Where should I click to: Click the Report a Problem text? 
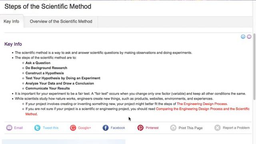[236, 128]
